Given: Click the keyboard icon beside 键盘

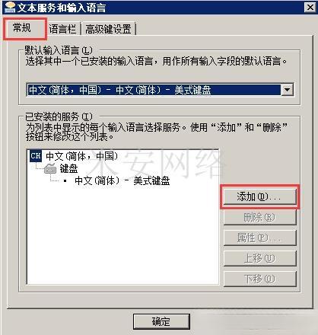Looking at the screenshot, I should point(50,169).
